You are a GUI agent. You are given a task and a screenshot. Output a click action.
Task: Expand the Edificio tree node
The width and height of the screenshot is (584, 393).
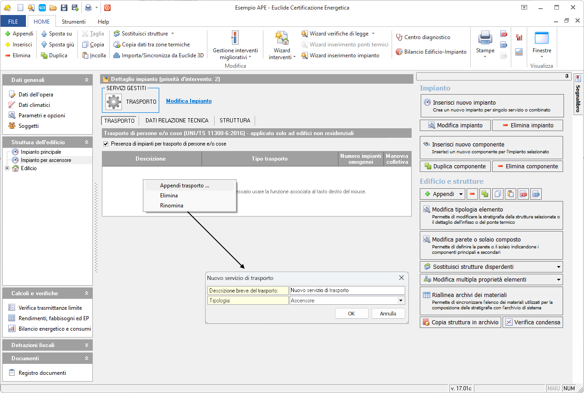pos(7,168)
